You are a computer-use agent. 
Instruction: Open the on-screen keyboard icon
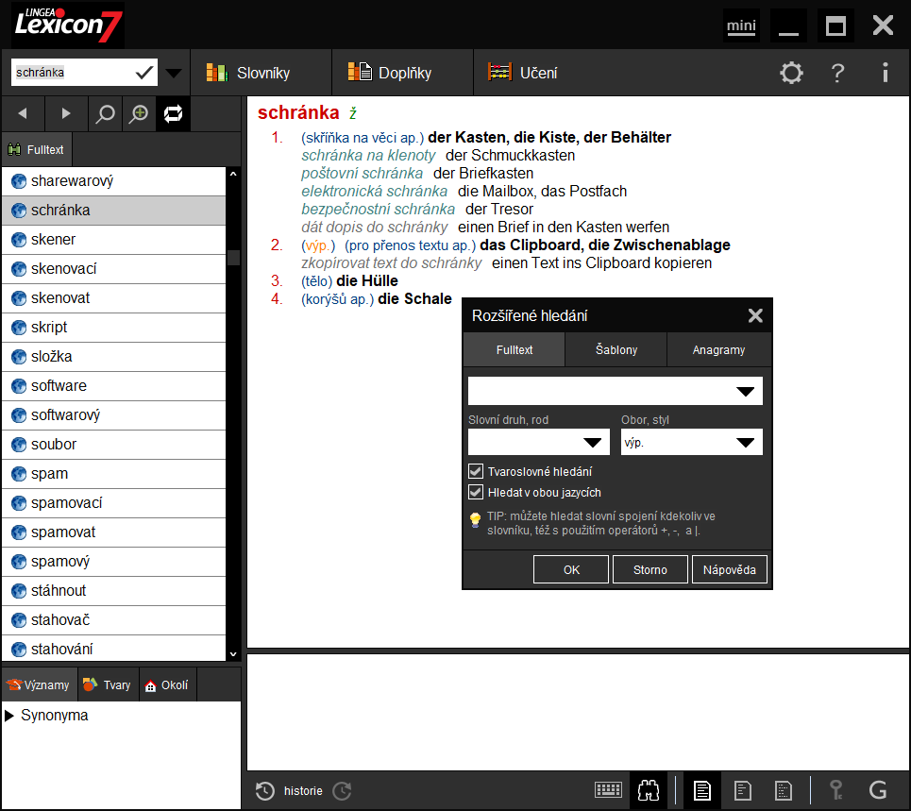pos(608,790)
